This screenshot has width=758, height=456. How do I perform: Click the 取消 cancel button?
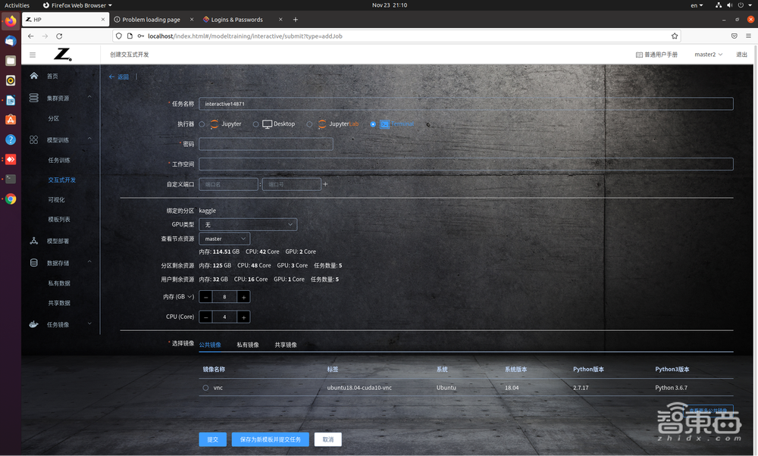coord(328,439)
